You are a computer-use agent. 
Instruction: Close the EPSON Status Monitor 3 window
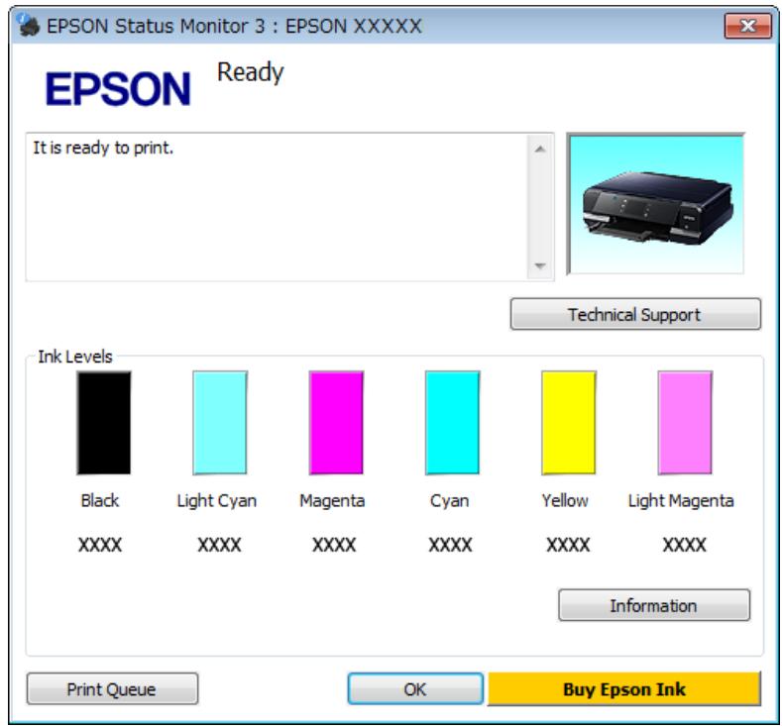pos(747,26)
